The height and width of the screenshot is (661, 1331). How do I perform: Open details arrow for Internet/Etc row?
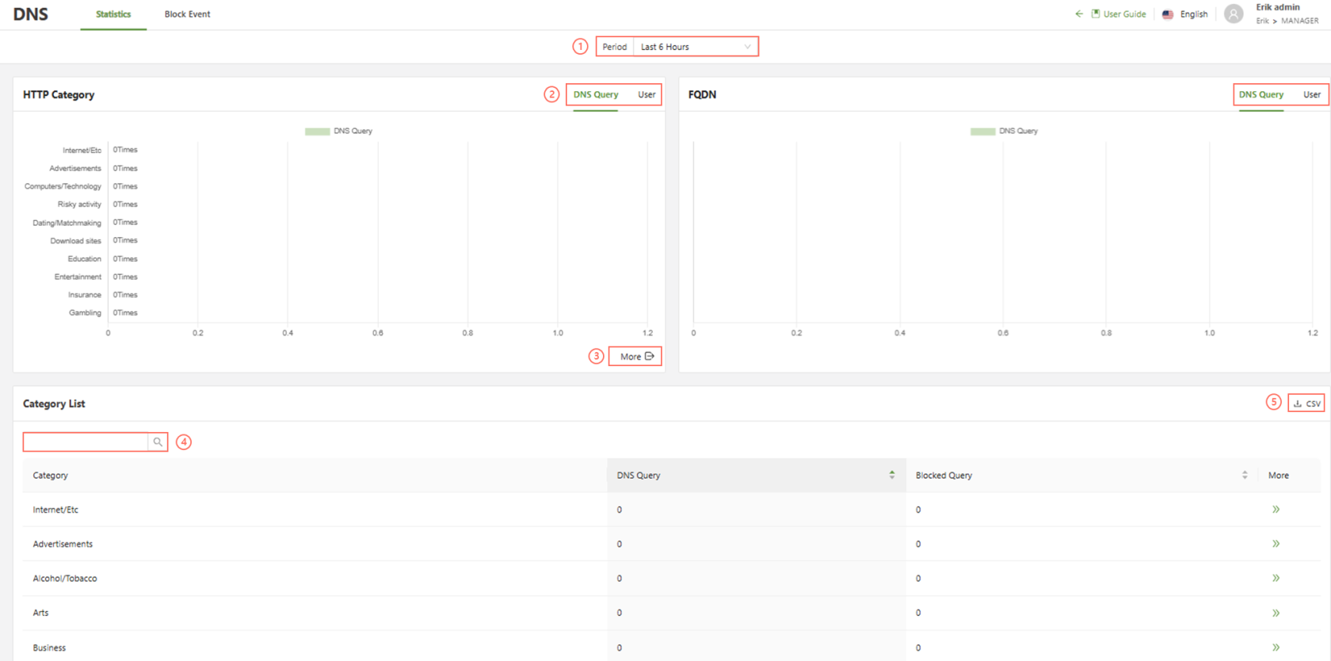coord(1276,510)
